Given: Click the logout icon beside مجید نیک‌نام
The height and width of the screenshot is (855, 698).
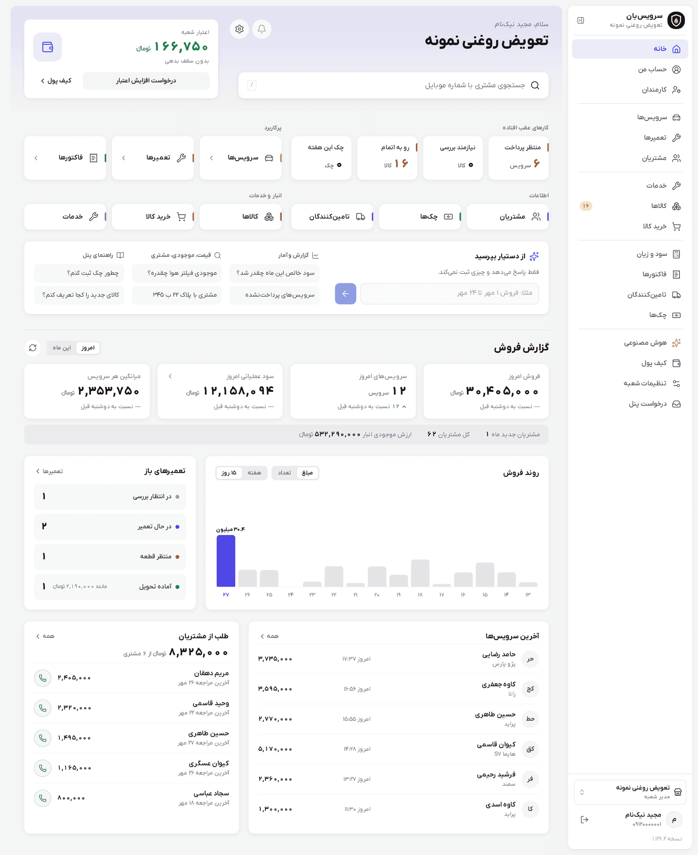Looking at the screenshot, I should pyautogui.click(x=584, y=819).
